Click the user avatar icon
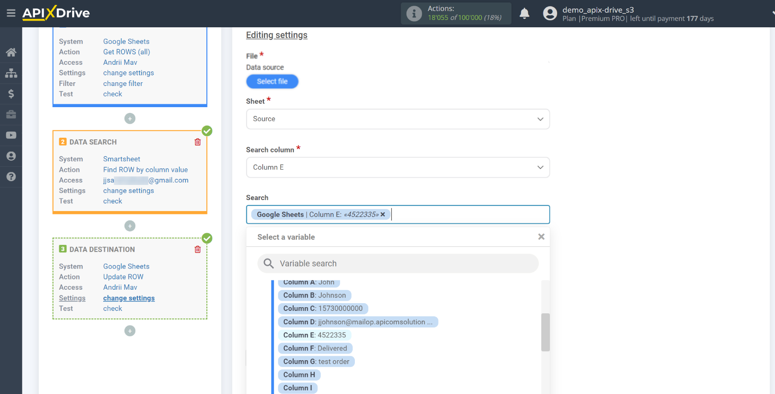The height and width of the screenshot is (394, 775). (550, 13)
